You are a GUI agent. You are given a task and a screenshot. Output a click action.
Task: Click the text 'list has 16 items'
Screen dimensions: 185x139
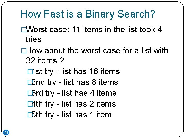tap(91, 72)
